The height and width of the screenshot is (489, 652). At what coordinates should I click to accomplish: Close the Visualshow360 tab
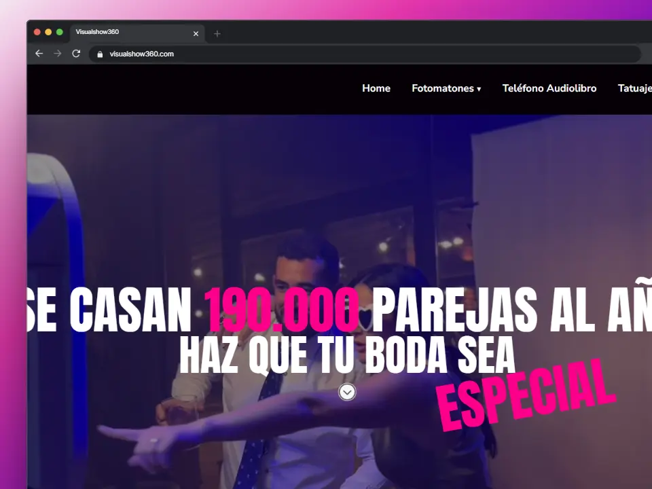pyautogui.click(x=196, y=33)
